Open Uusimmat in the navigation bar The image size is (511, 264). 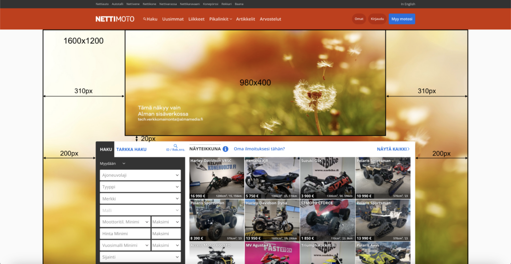173,19
